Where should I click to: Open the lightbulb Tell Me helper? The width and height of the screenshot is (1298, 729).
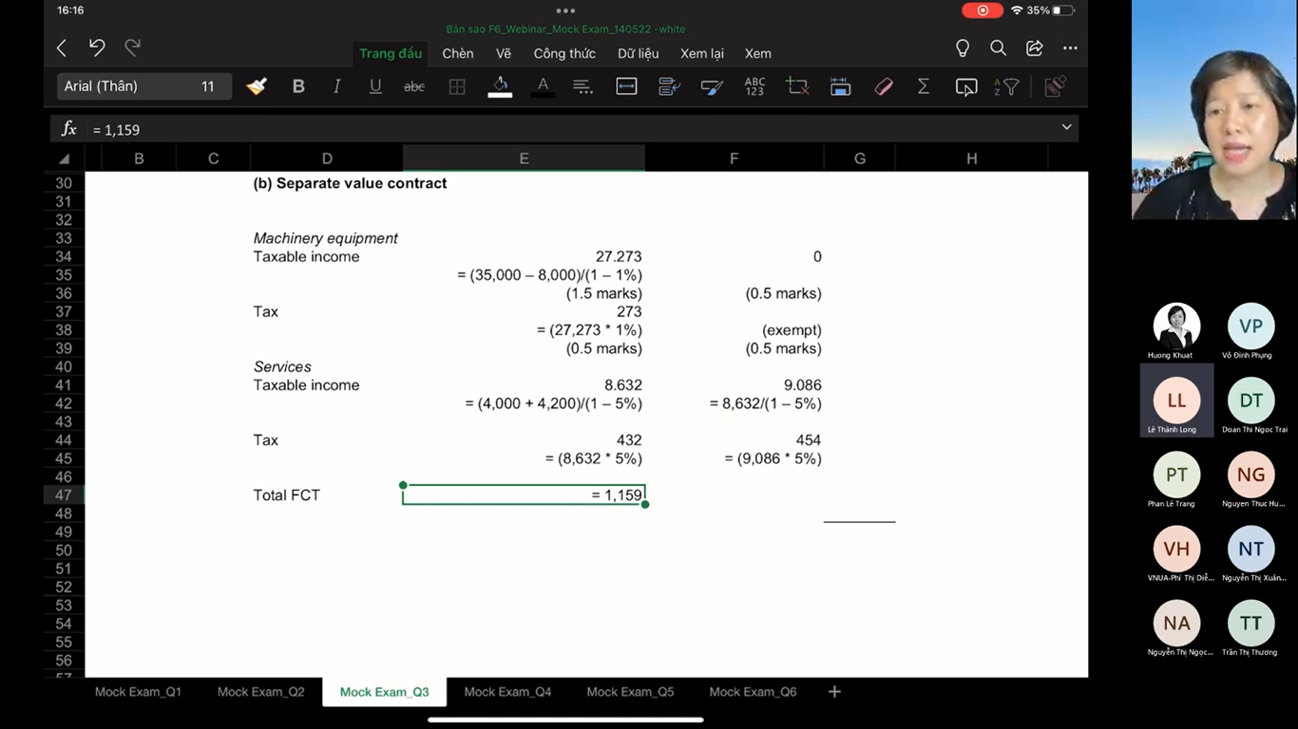click(963, 47)
